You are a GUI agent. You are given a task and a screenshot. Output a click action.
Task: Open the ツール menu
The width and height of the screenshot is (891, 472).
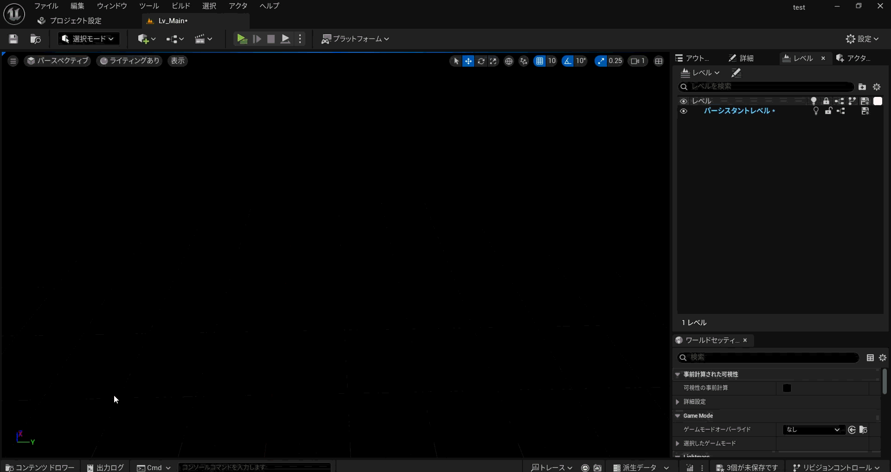(149, 6)
